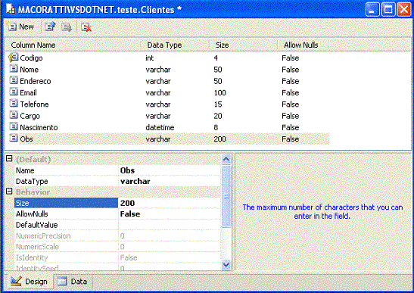Image resolution: width=414 pixels, height=293 pixels.
Task: Collapse the Behavior property group
Action: click(x=9, y=192)
